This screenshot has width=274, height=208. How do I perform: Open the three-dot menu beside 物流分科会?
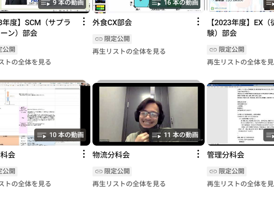click(198, 154)
